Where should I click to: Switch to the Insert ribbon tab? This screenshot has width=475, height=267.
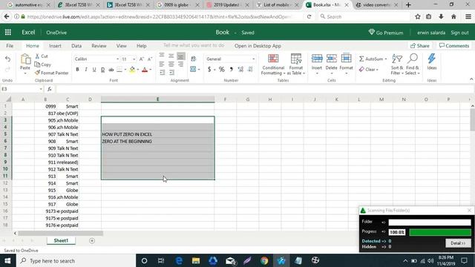pos(55,46)
